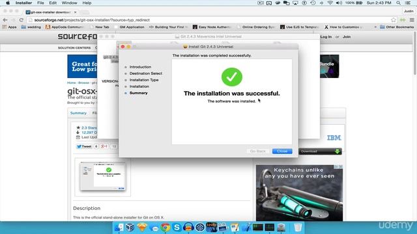Click the Join link on SourceForge

pos(347,37)
